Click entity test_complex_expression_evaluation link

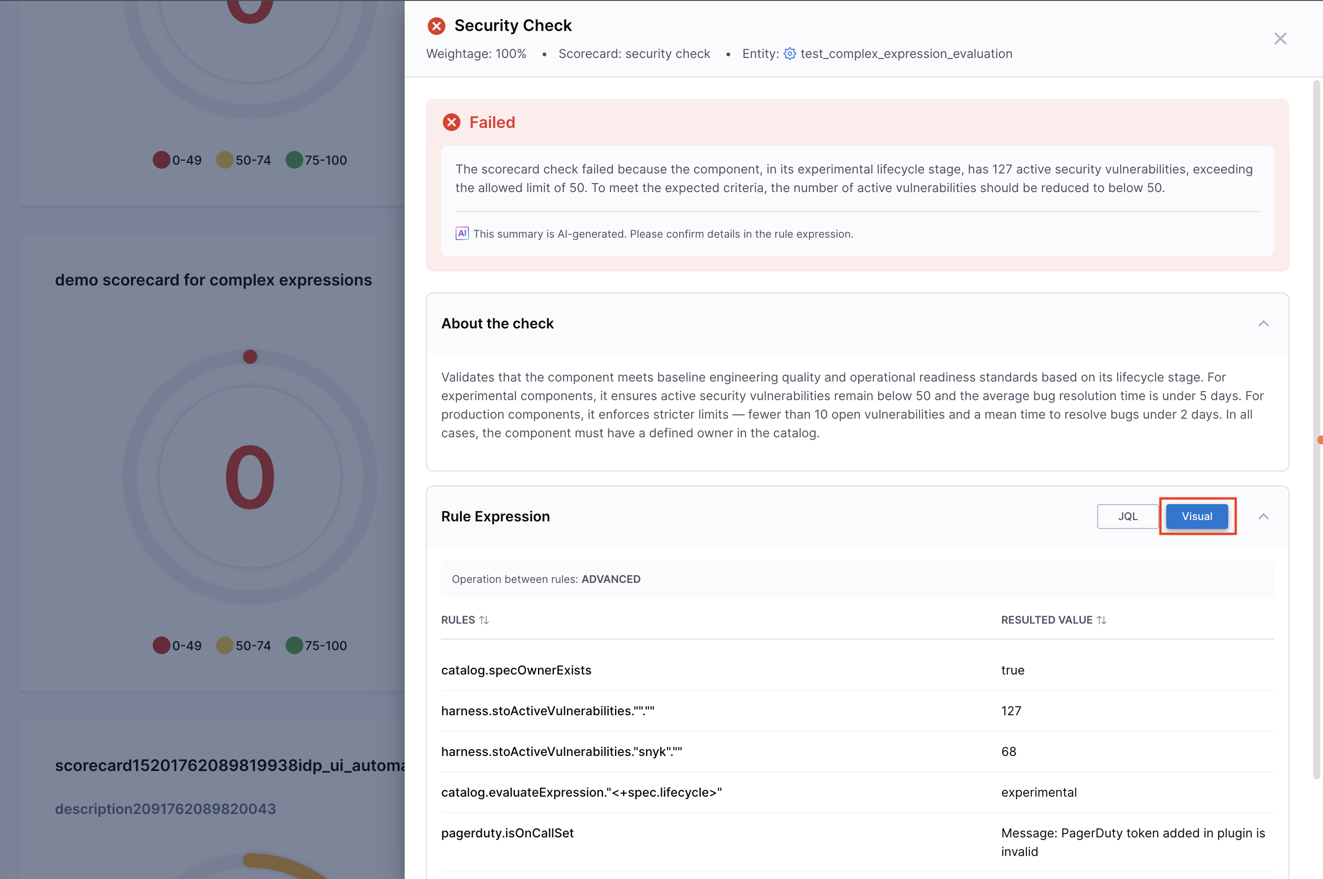tap(906, 54)
